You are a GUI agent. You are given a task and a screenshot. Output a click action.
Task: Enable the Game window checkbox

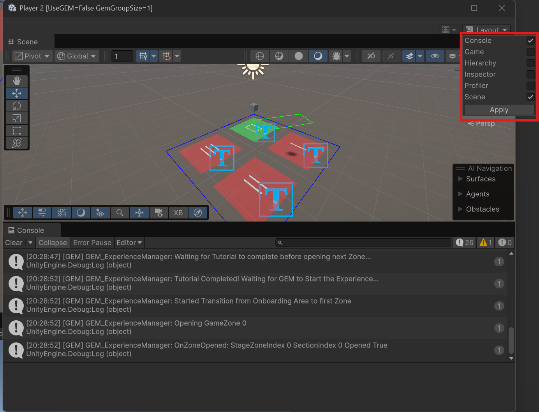coord(530,52)
